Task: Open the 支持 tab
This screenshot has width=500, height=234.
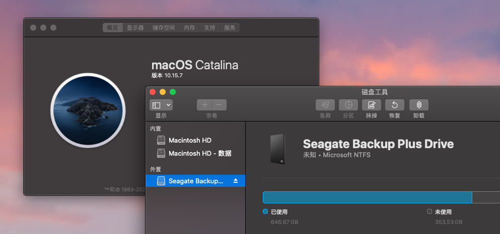Action: 209,28
